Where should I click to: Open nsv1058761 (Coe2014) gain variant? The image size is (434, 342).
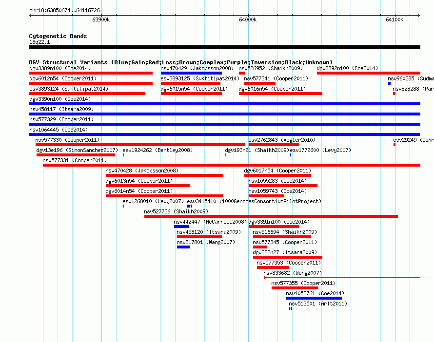314,298
